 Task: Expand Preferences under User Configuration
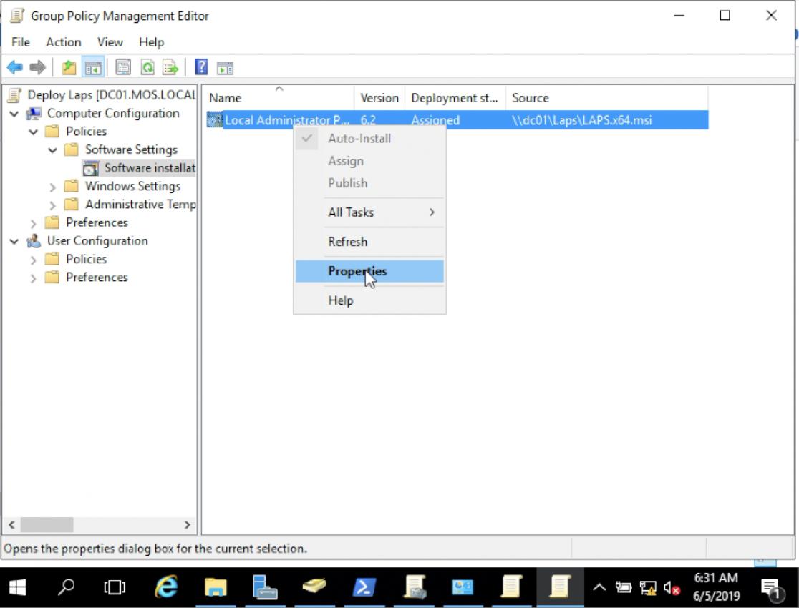pyautogui.click(x=33, y=278)
